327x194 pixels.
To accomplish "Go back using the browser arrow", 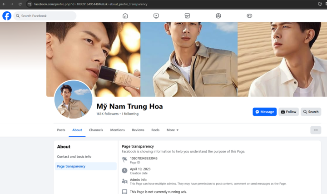I will click(4, 4).
